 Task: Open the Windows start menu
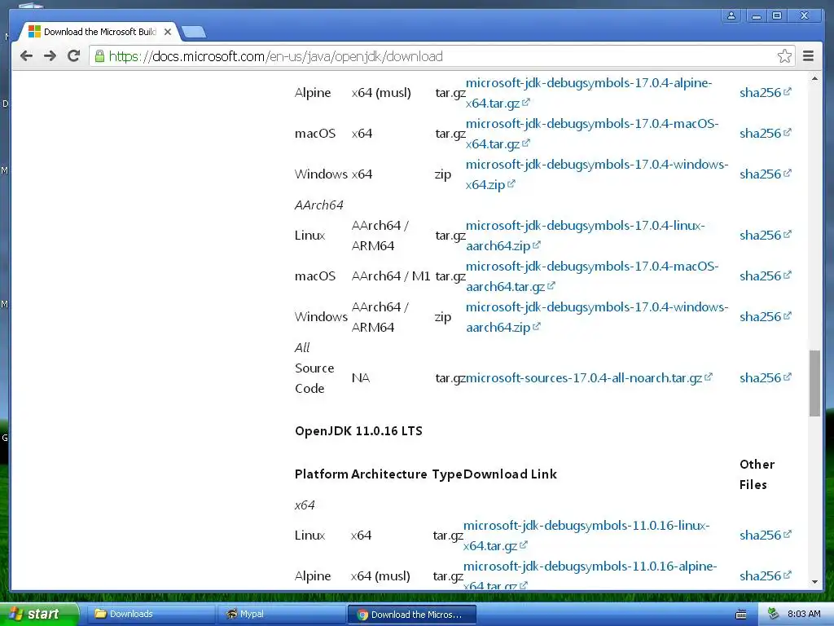click(x=39, y=614)
